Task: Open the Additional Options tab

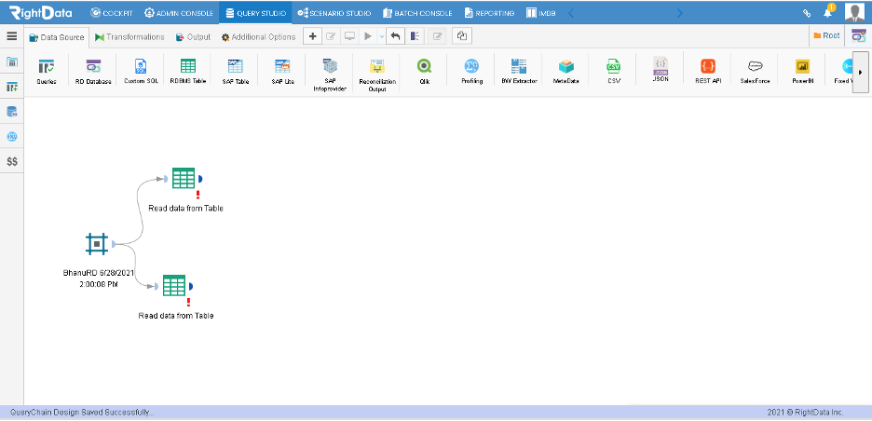Action: [x=259, y=36]
